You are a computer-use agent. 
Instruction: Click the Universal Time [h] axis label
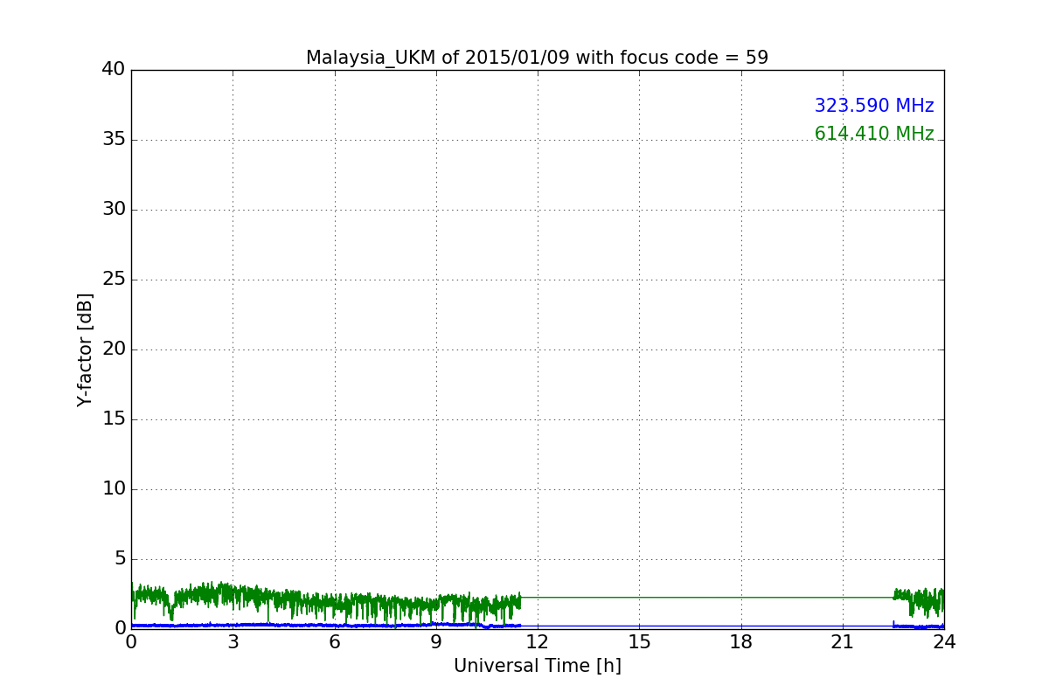point(537,666)
